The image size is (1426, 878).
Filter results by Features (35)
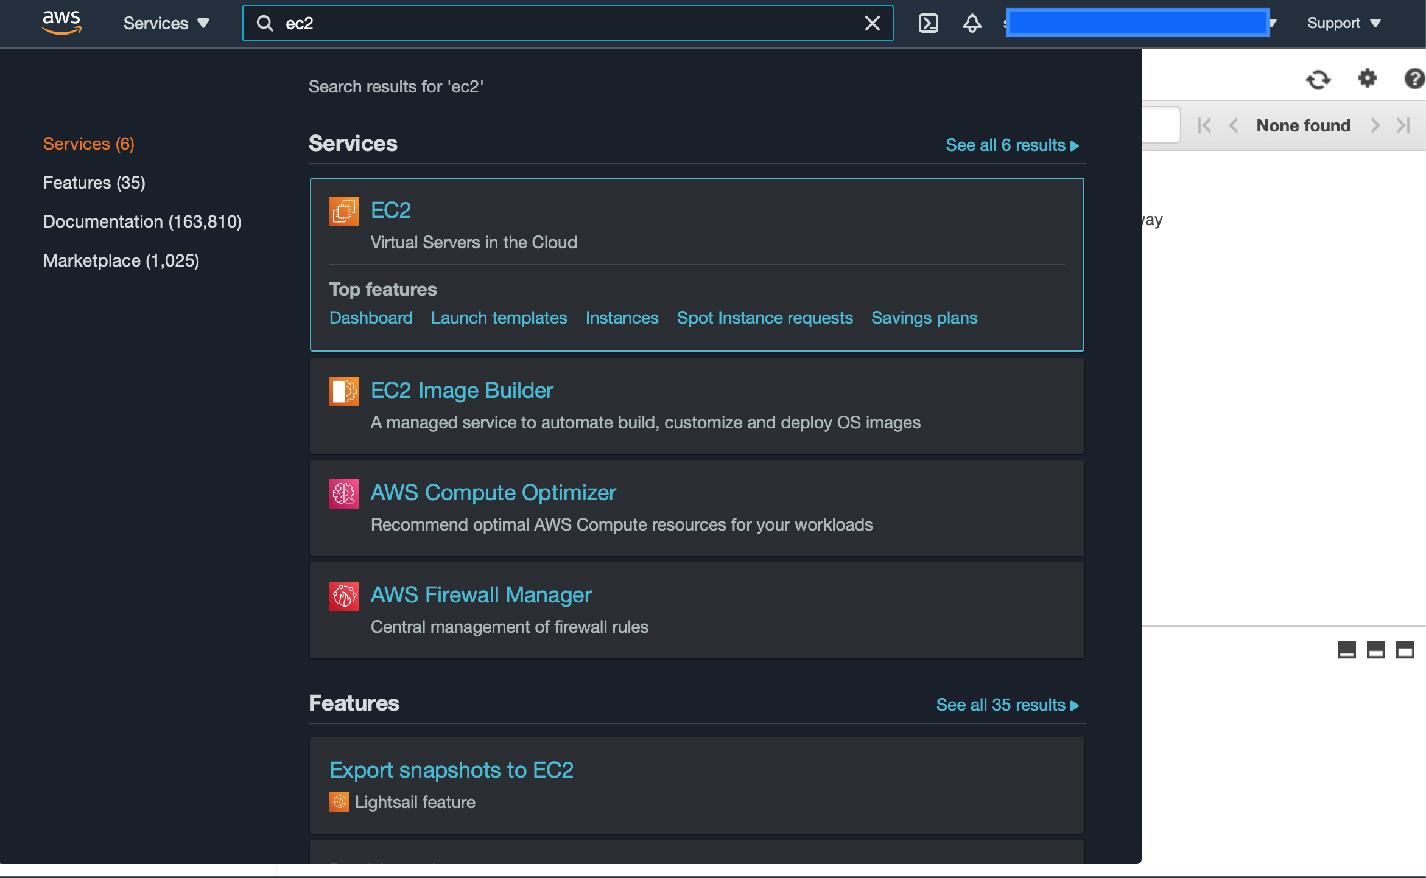point(94,183)
